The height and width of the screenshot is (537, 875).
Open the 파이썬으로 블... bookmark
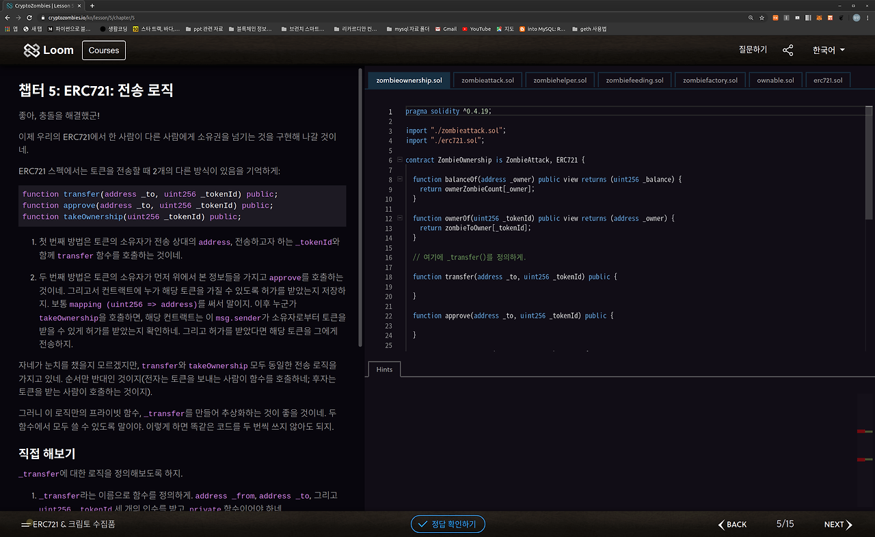[69, 29]
